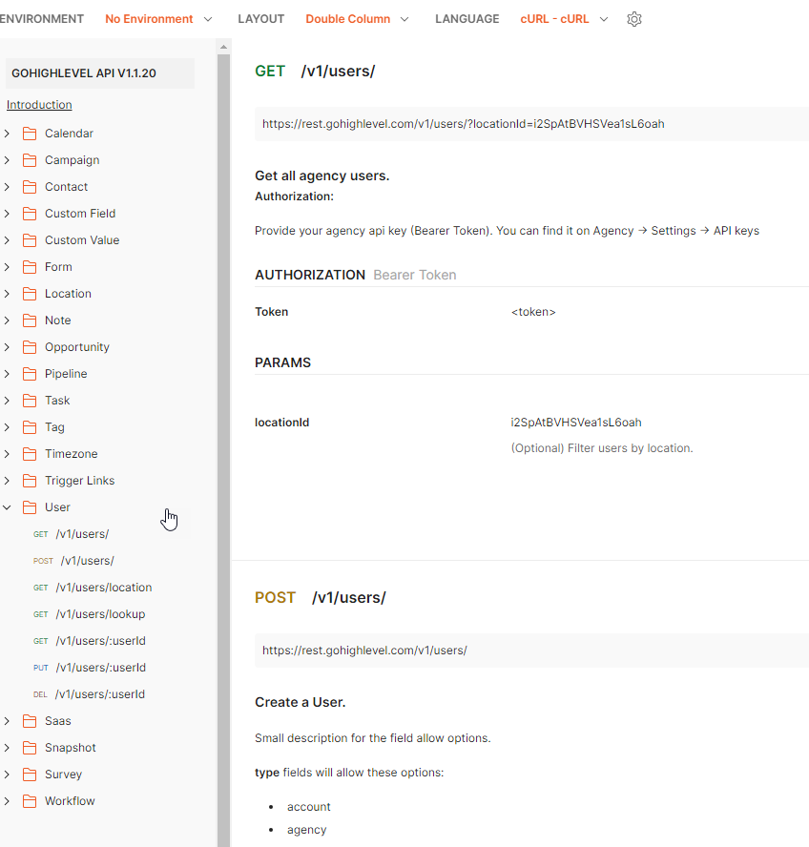
Task: Click the 'Get all agency users.' text
Action: pyautogui.click(x=322, y=176)
